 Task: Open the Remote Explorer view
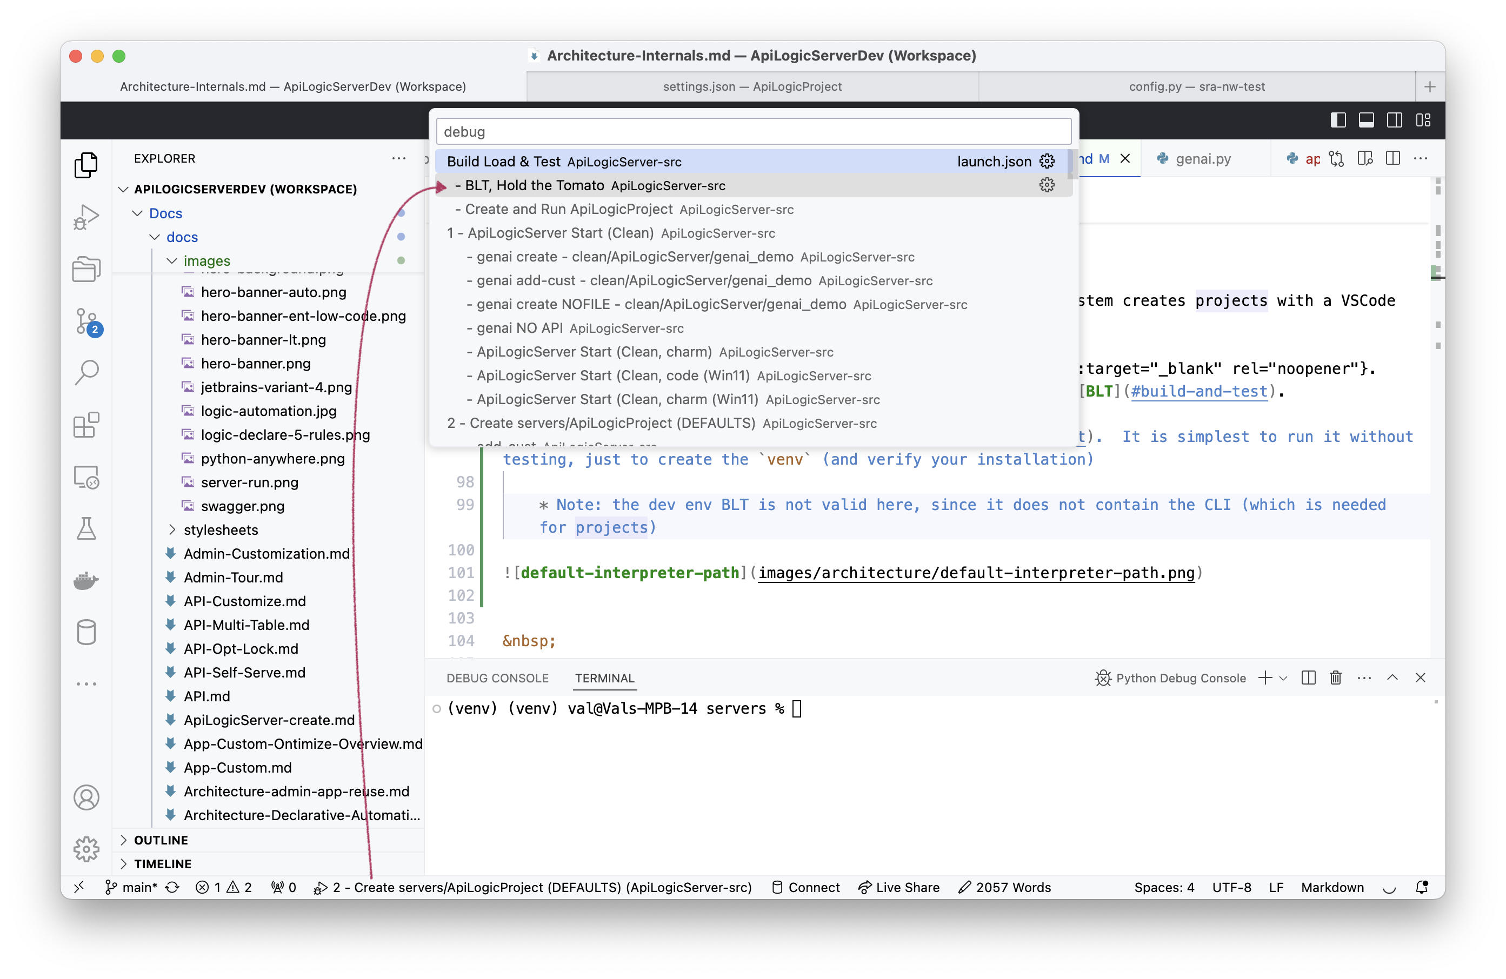86,477
